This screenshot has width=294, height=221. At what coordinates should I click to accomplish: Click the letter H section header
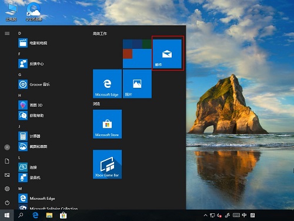19,95
